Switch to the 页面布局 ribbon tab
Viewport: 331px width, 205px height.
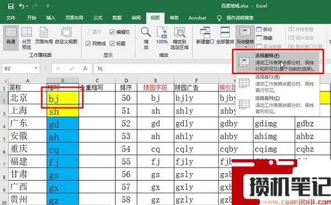coord(74,18)
